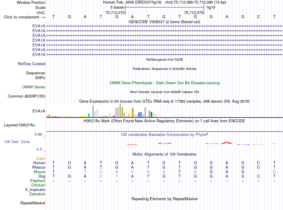Click 'Basewise Conservation by PhyloP' title
The height and width of the screenshot is (210, 283).
164,135
